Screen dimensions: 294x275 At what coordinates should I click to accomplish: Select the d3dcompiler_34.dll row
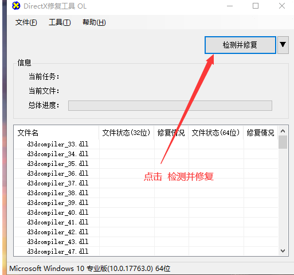(146, 154)
